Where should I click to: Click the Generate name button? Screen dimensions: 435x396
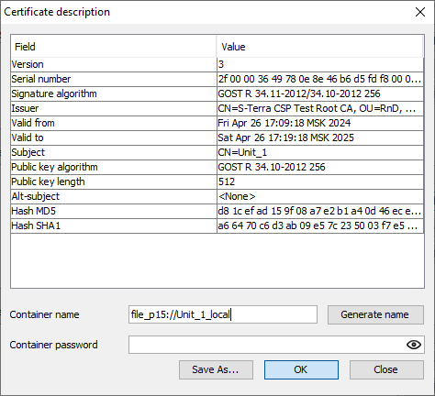point(375,314)
